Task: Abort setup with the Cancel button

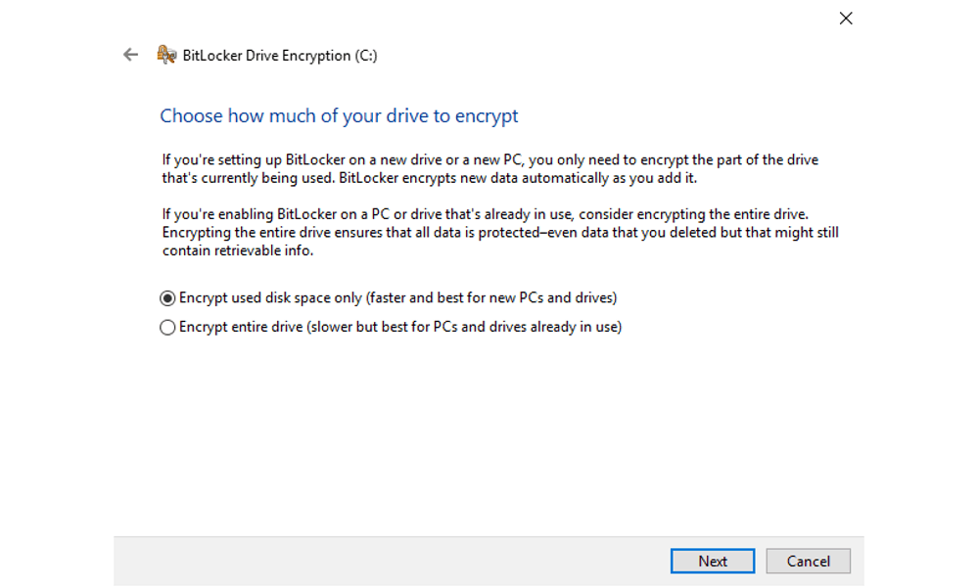Action: (808, 561)
